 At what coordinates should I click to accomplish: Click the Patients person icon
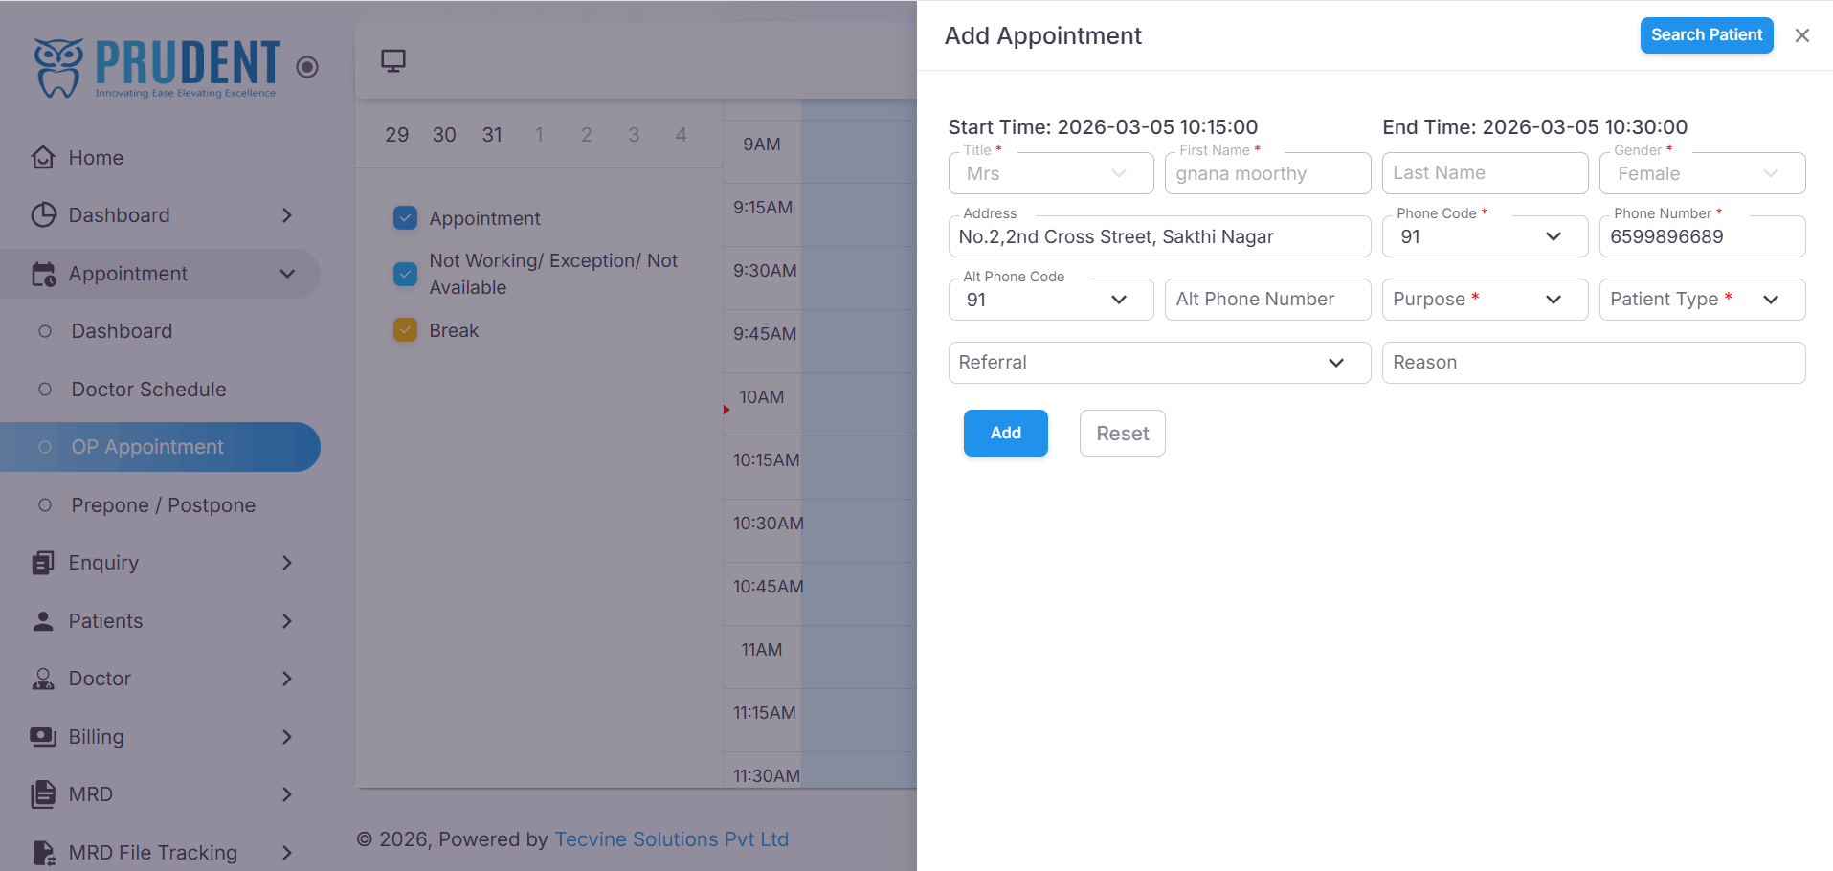click(43, 621)
